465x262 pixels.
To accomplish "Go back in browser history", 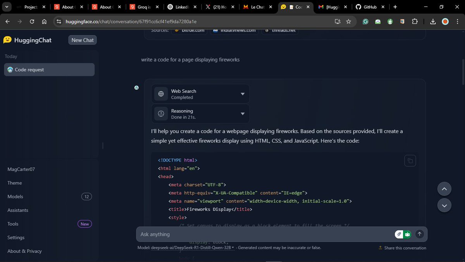I will 7,22.
